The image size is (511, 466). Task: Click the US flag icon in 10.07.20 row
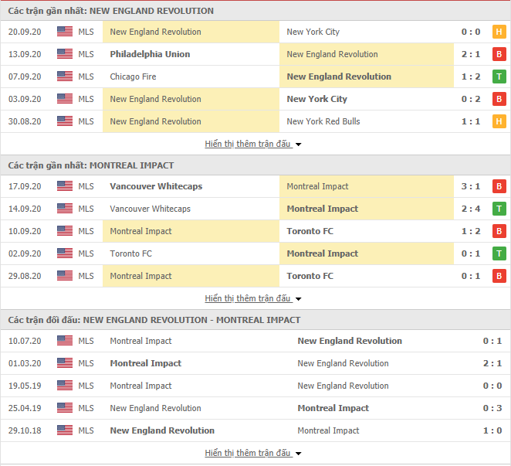(65, 340)
